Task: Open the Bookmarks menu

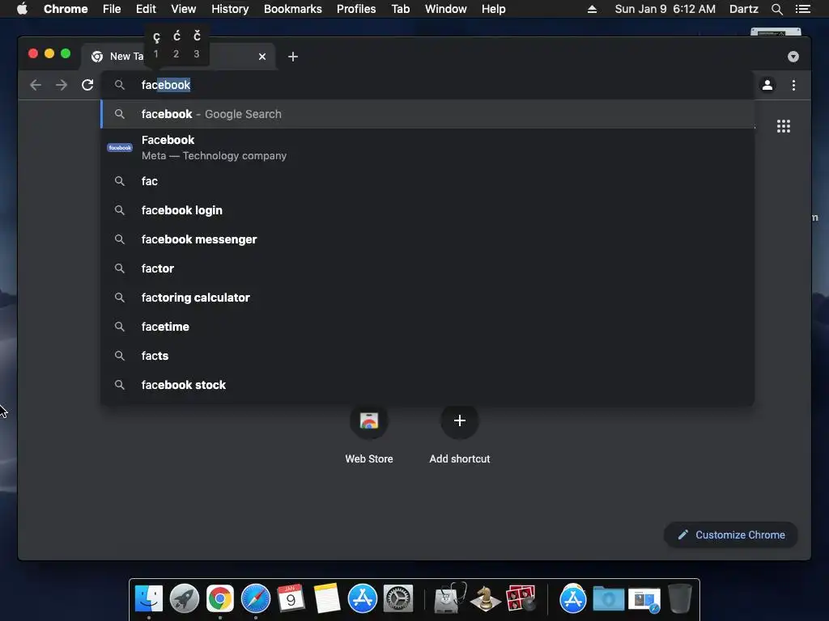Action: pyautogui.click(x=293, y=9)
